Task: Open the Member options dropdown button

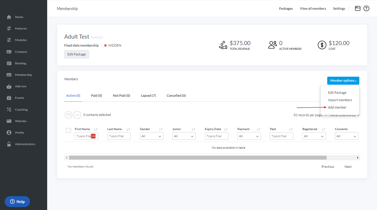Action: 343,81
